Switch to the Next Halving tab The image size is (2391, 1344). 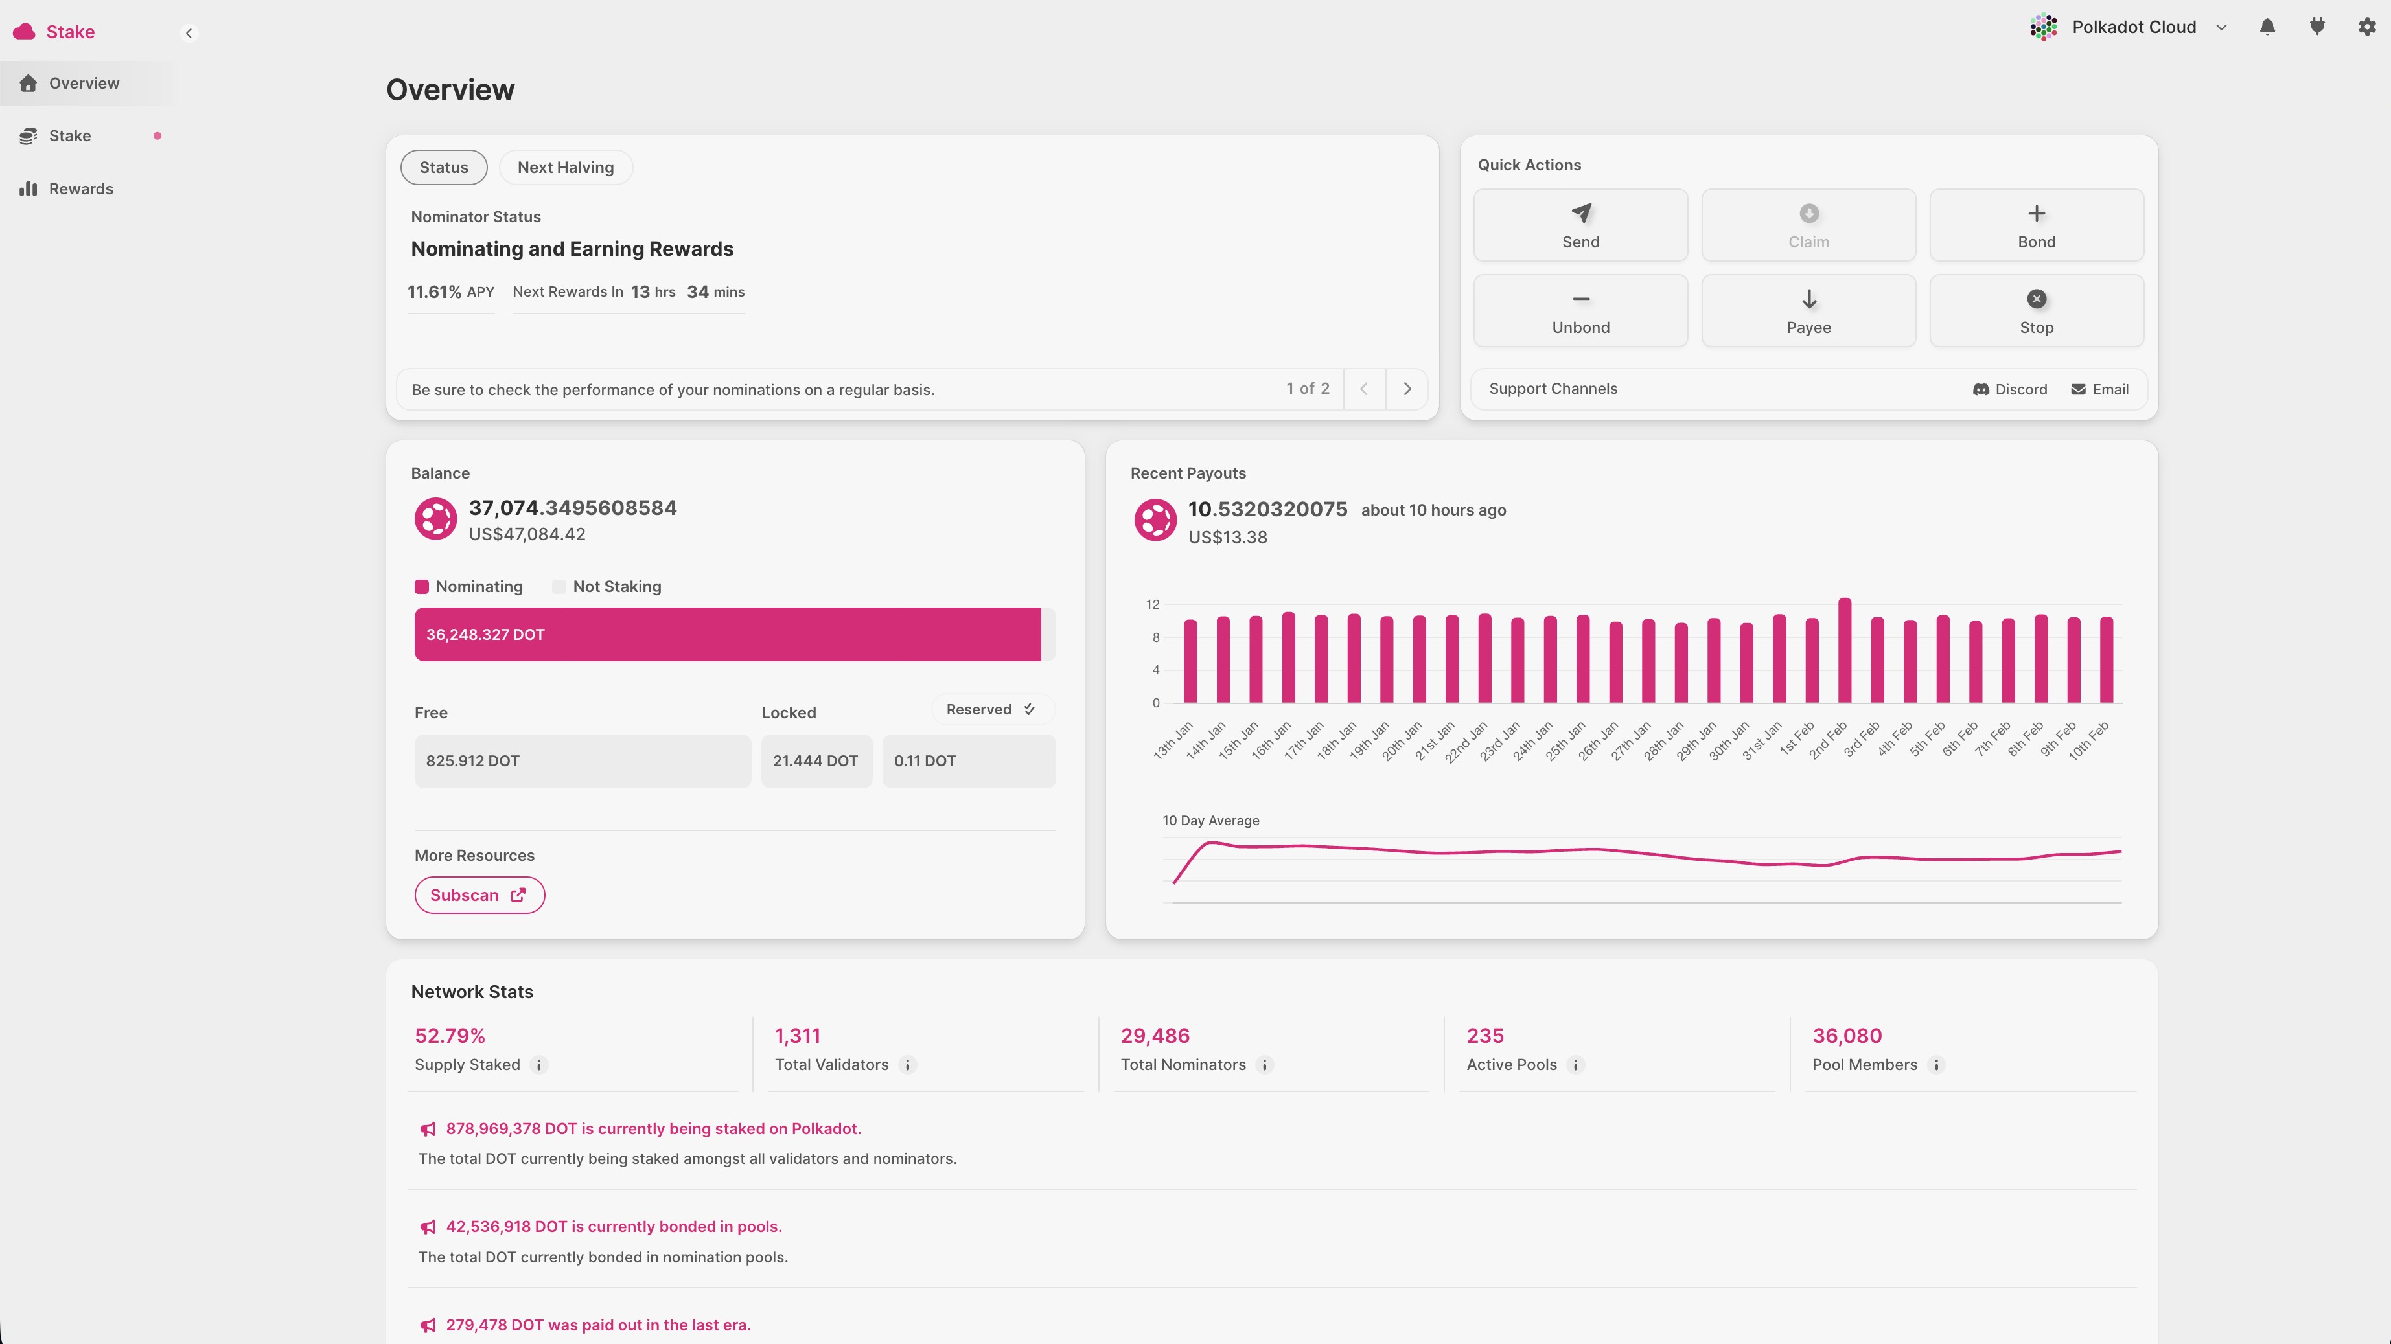565,168
